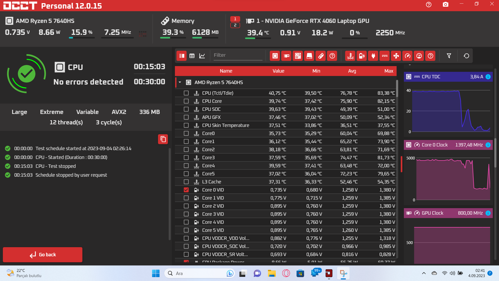Sort by the Max column header
The height and width of the screenshot is (281, 499).
(389, 71)
